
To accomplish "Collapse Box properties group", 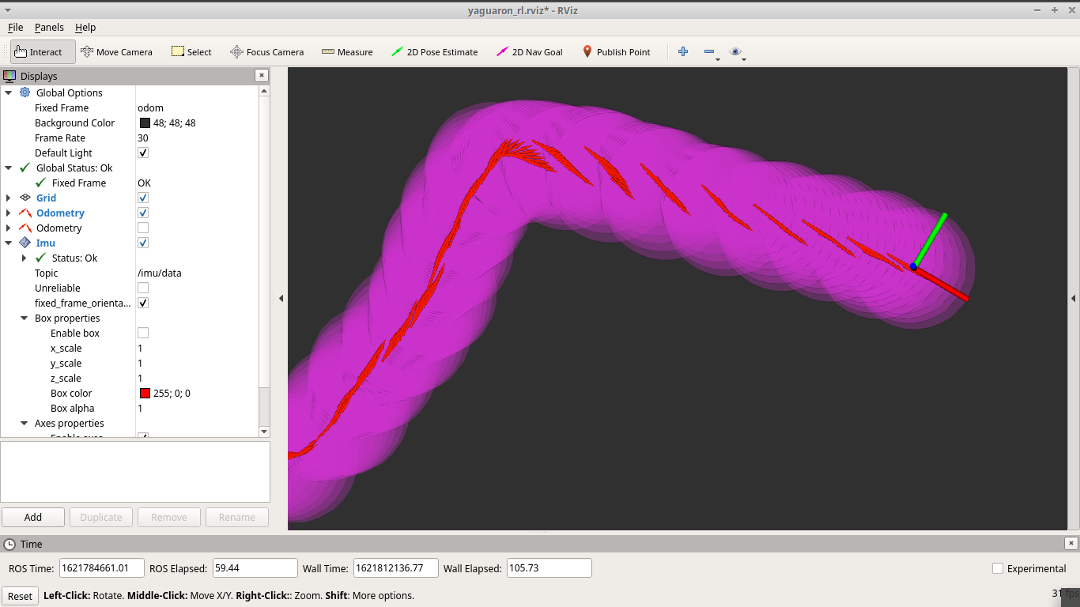I will [25, 318].
